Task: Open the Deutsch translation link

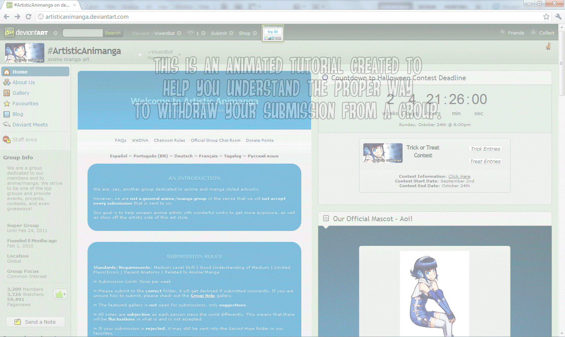Action: [183, 156]
